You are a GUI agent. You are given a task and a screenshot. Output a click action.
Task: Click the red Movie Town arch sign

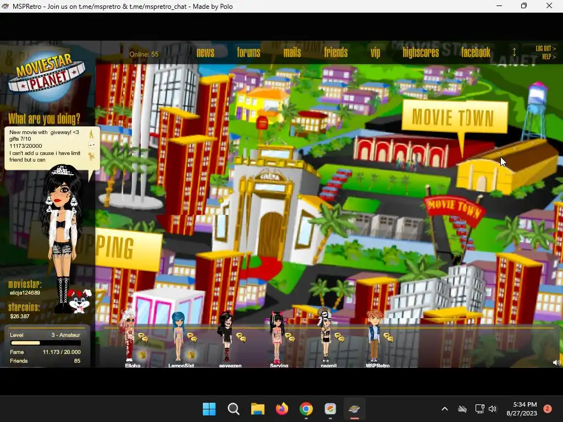click(454, 209)
